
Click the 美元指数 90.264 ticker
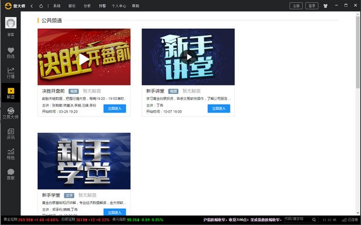coord(138,220)
